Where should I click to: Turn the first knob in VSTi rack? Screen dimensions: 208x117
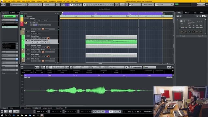(x=182, y=32)
